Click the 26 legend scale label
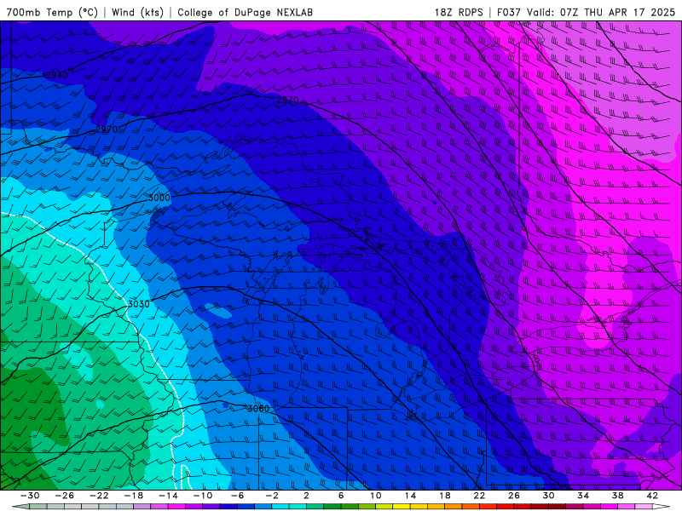 [x=514, y=496]
